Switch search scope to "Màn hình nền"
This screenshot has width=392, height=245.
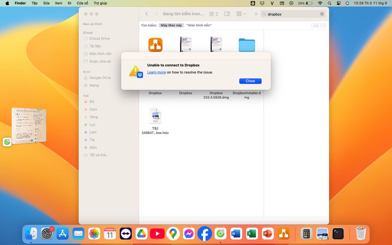click(x=199, y=25)
